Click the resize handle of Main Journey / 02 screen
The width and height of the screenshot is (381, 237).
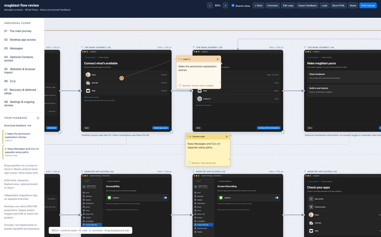pos(171,132)
